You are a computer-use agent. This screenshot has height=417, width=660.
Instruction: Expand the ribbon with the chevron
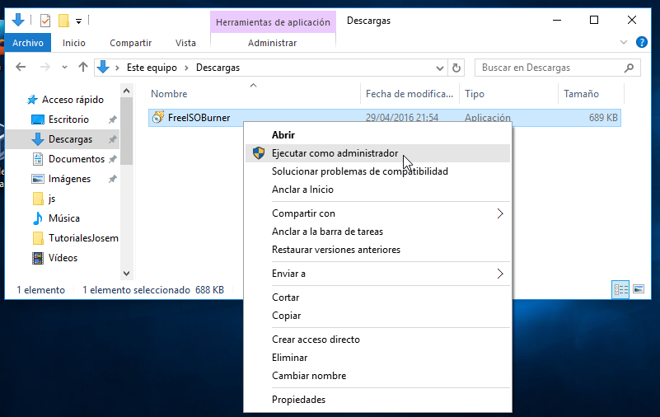coord(624,42)
